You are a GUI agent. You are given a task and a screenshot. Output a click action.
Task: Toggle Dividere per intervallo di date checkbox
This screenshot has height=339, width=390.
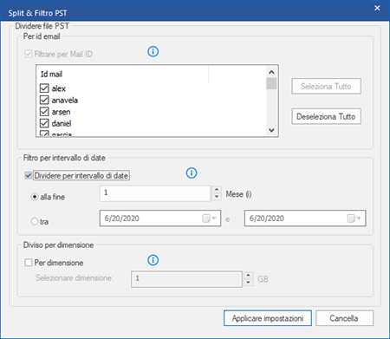click(x=29, y=175)
